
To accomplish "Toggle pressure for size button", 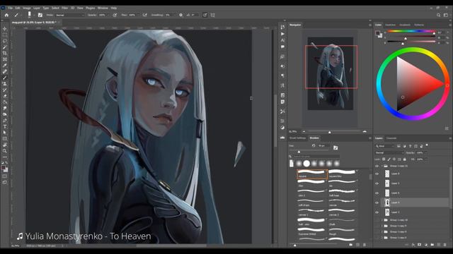I will pyautogui.click(x=205, y=15).
